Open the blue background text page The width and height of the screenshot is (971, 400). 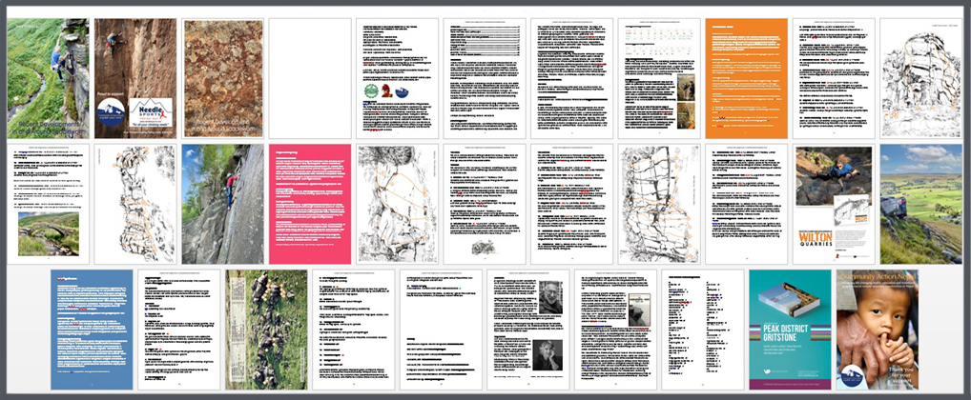[x=92, y=329]
